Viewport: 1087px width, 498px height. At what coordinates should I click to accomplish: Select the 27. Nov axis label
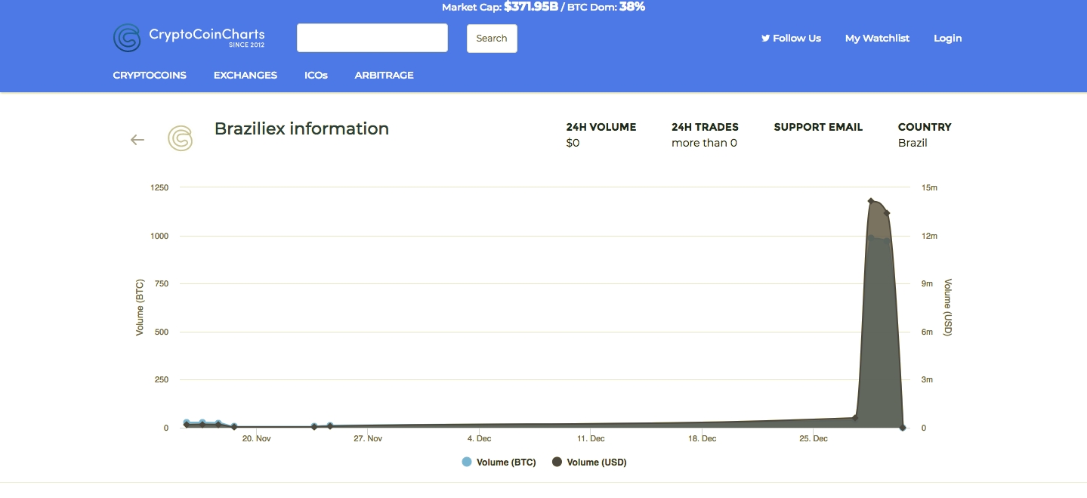click(368, 438)
